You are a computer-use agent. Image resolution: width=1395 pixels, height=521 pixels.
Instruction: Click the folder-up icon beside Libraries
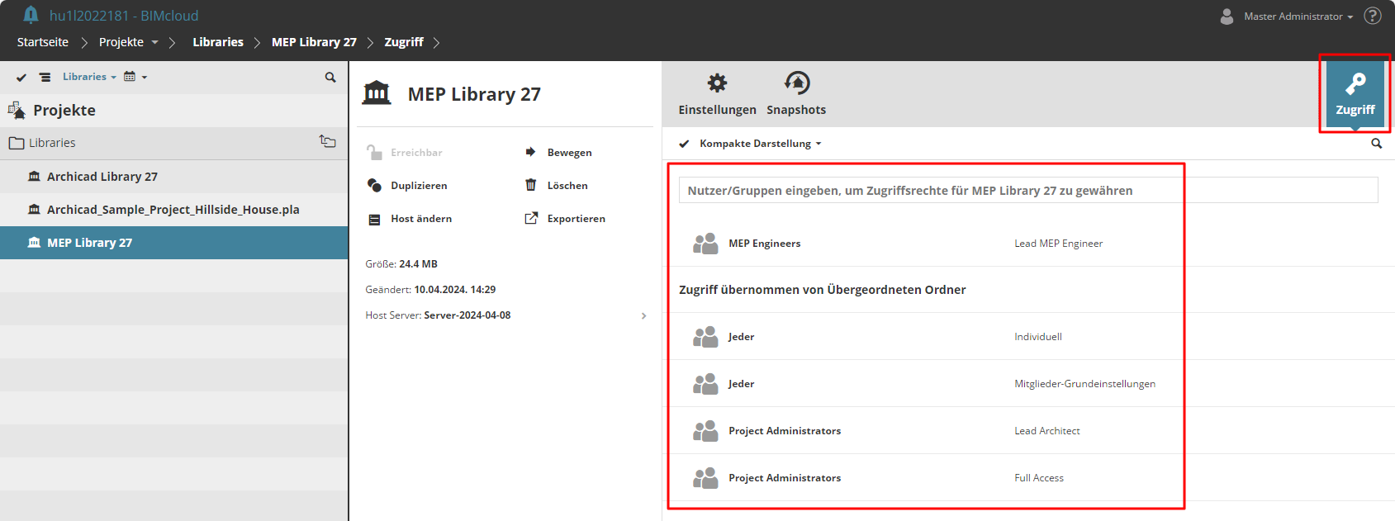click(x=328, y=142)
